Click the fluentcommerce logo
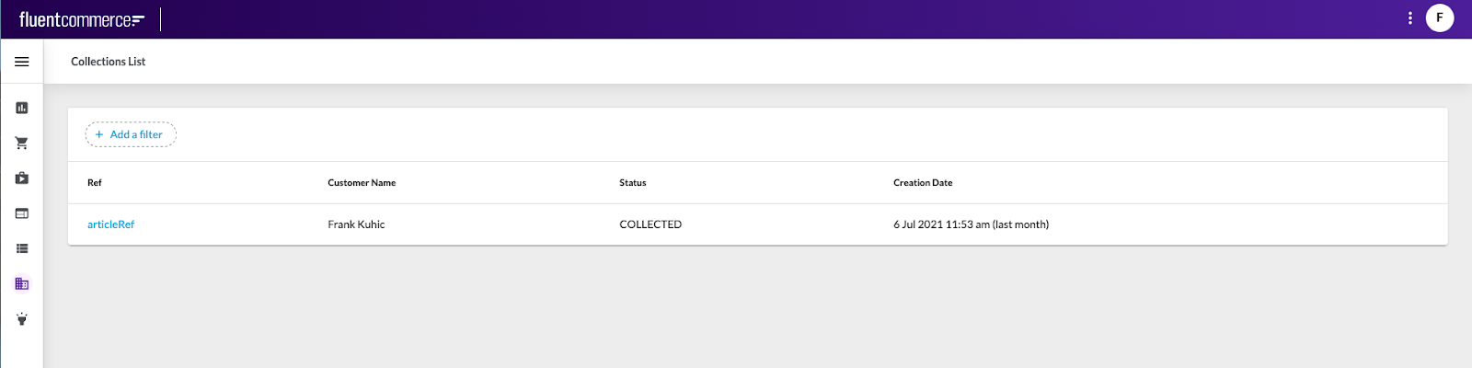The width and height of the screenshot is (1472, 368). point(81,19)
